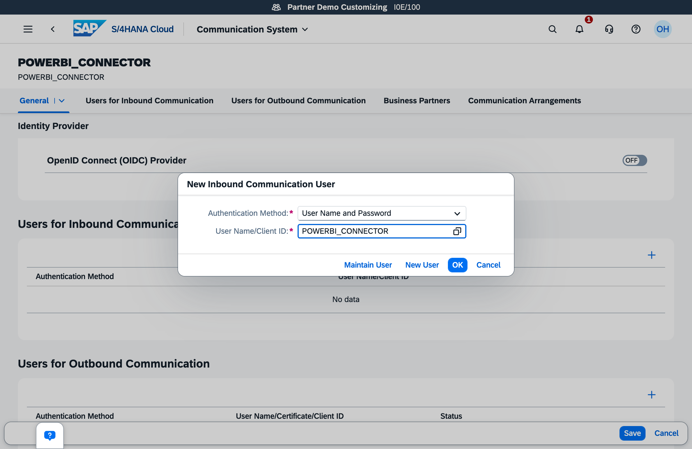Go back using the header back arrow
Viewport: 692px width, 449px height.
(x=53, y=29)
